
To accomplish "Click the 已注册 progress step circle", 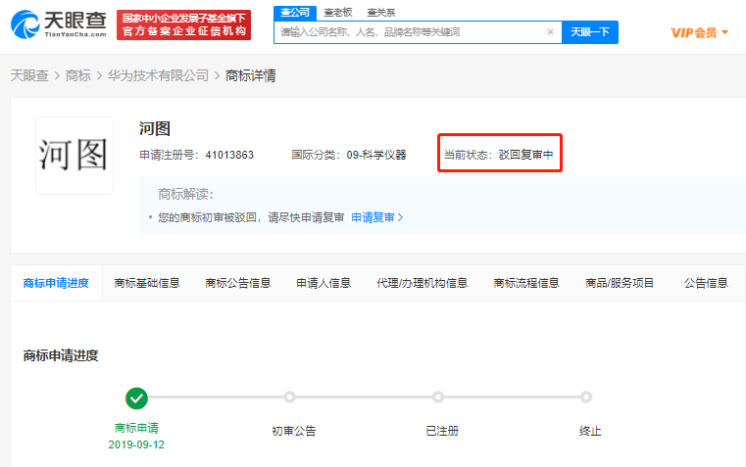I will 438,397.
